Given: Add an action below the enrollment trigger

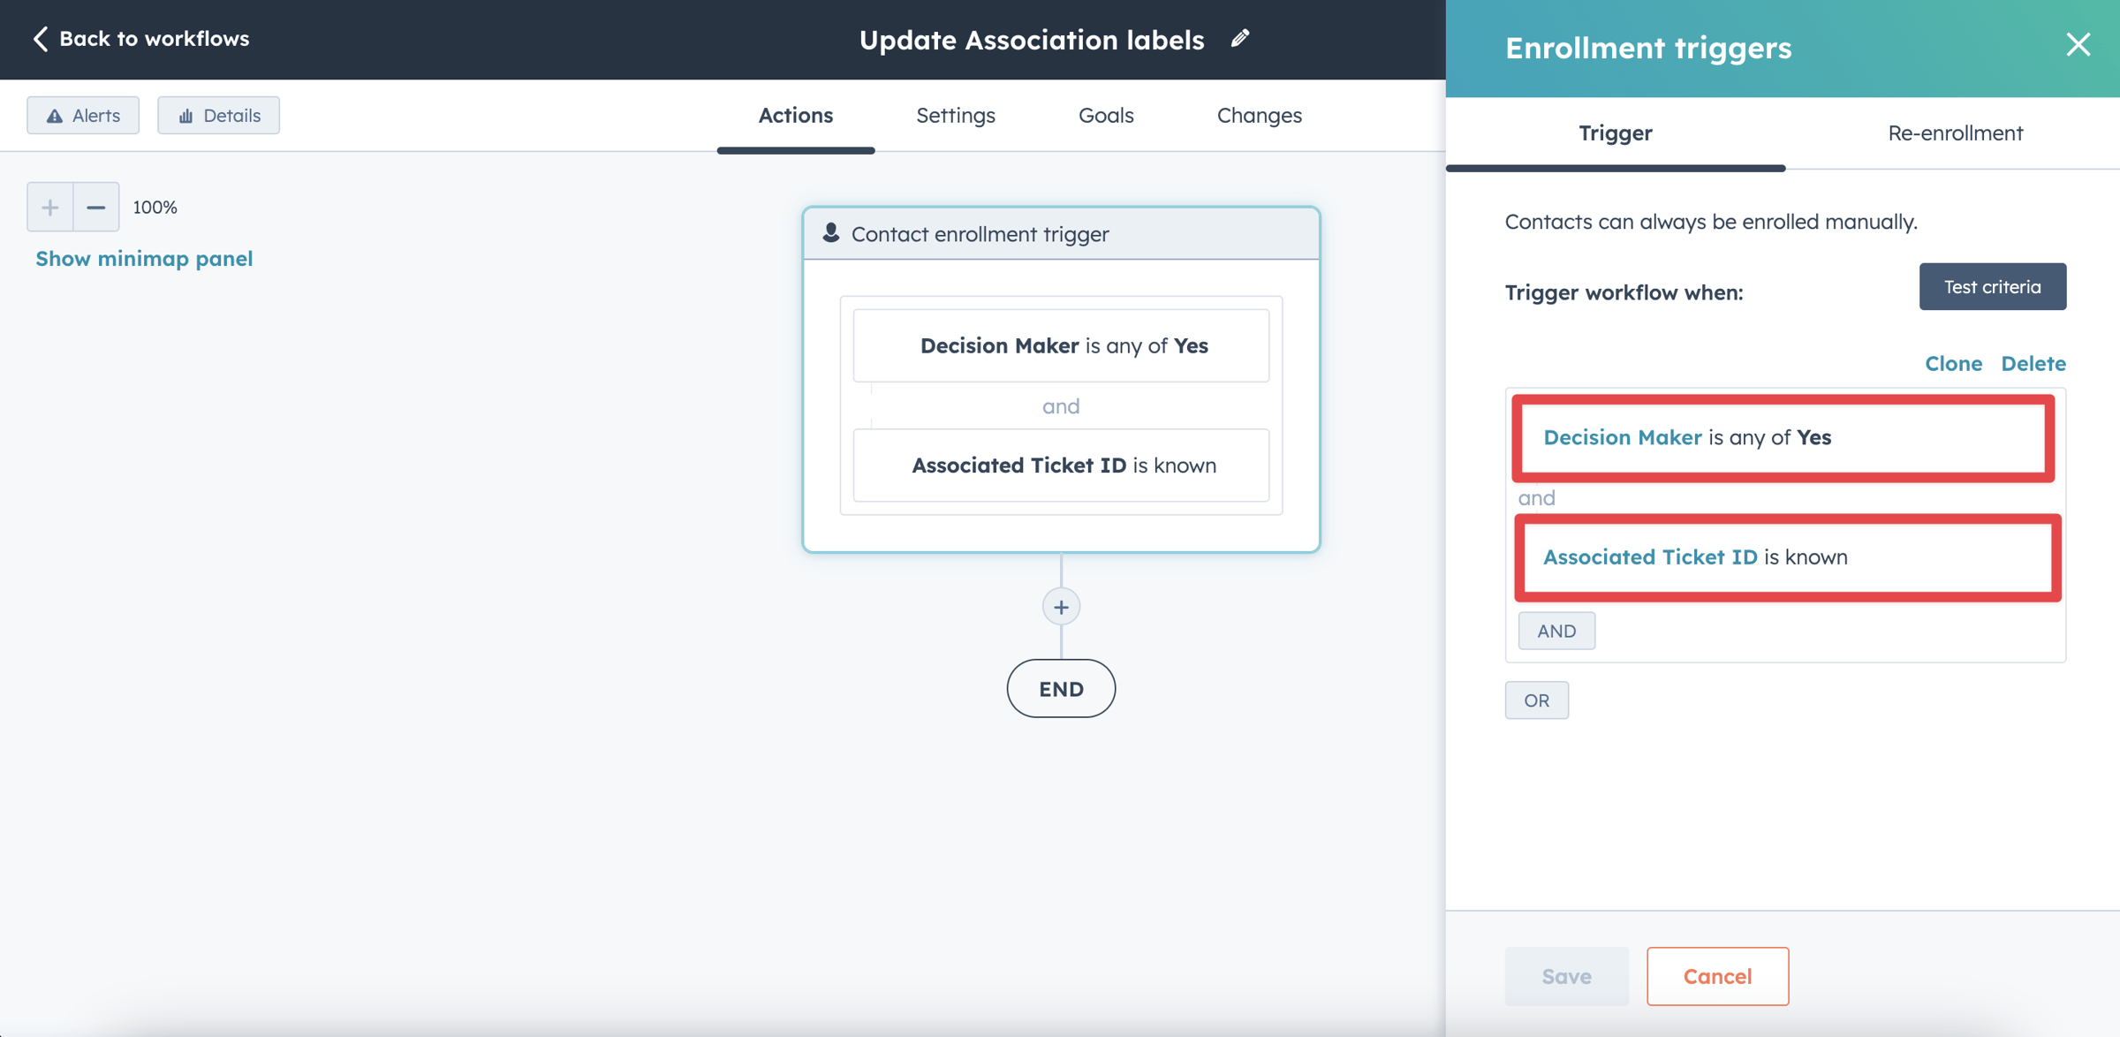Looking at the screenshot, I should [x=1060, y=607].
